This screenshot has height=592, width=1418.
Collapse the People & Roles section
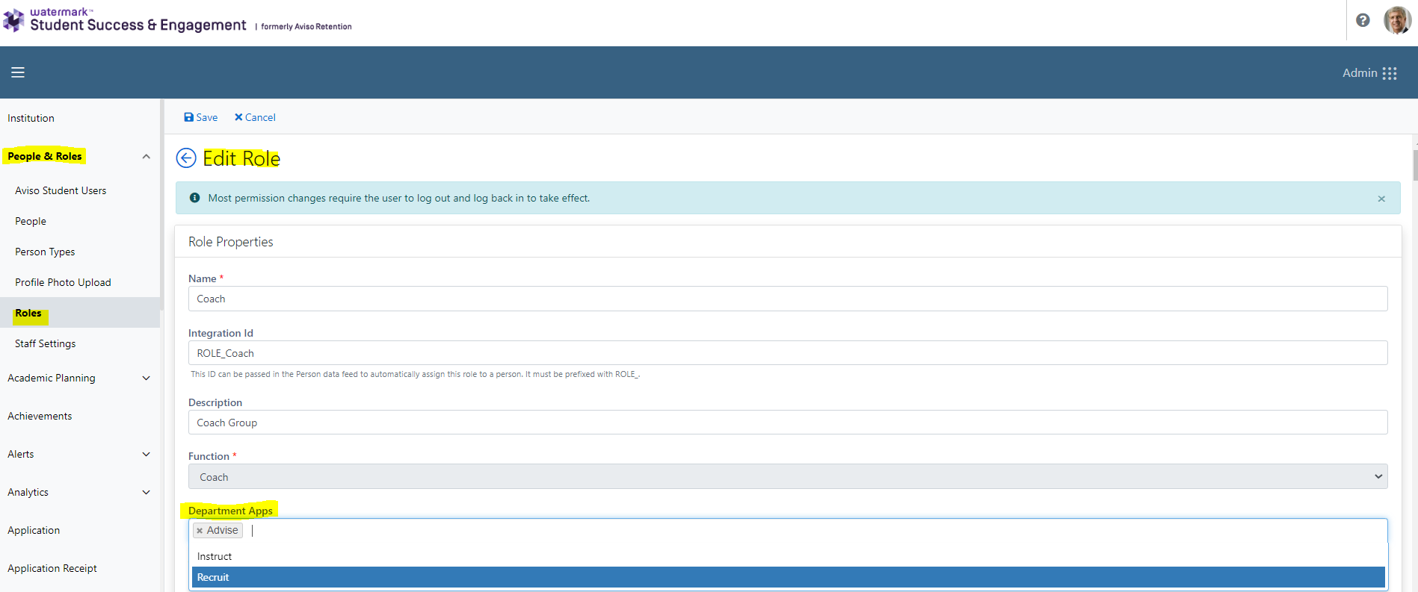pyautogui.click(x=147, y=156)
